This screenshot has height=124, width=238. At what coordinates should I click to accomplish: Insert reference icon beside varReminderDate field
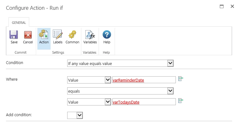pos(181,78)
